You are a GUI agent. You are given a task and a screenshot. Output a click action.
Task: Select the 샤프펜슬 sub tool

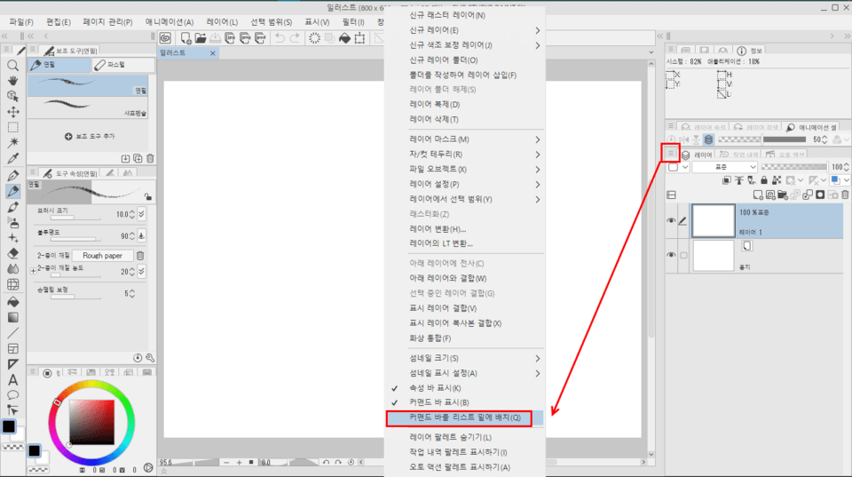pos(88,107)
